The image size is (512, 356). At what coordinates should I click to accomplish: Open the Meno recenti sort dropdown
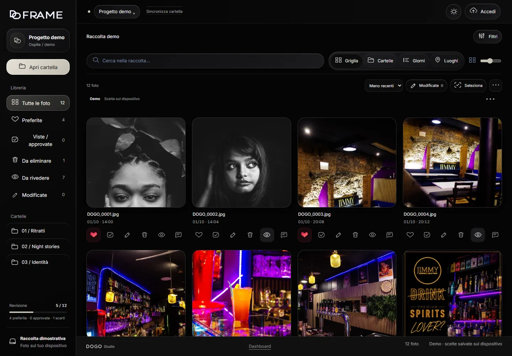coord(384,86)
